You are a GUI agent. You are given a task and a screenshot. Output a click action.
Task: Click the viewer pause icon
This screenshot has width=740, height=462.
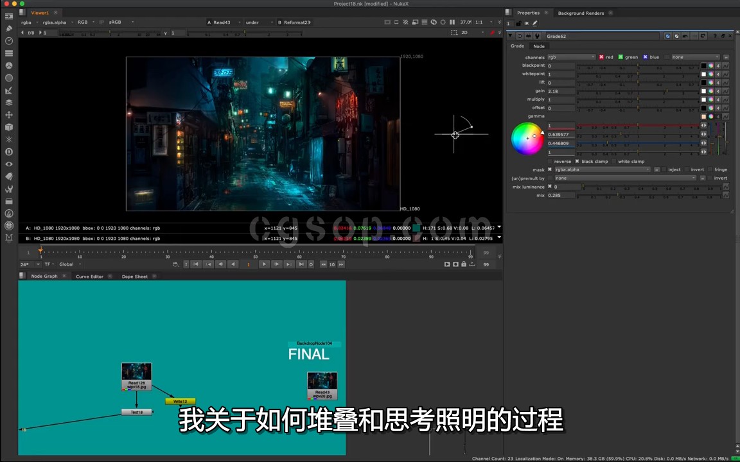pyautogui.click(x=452, y=22)
